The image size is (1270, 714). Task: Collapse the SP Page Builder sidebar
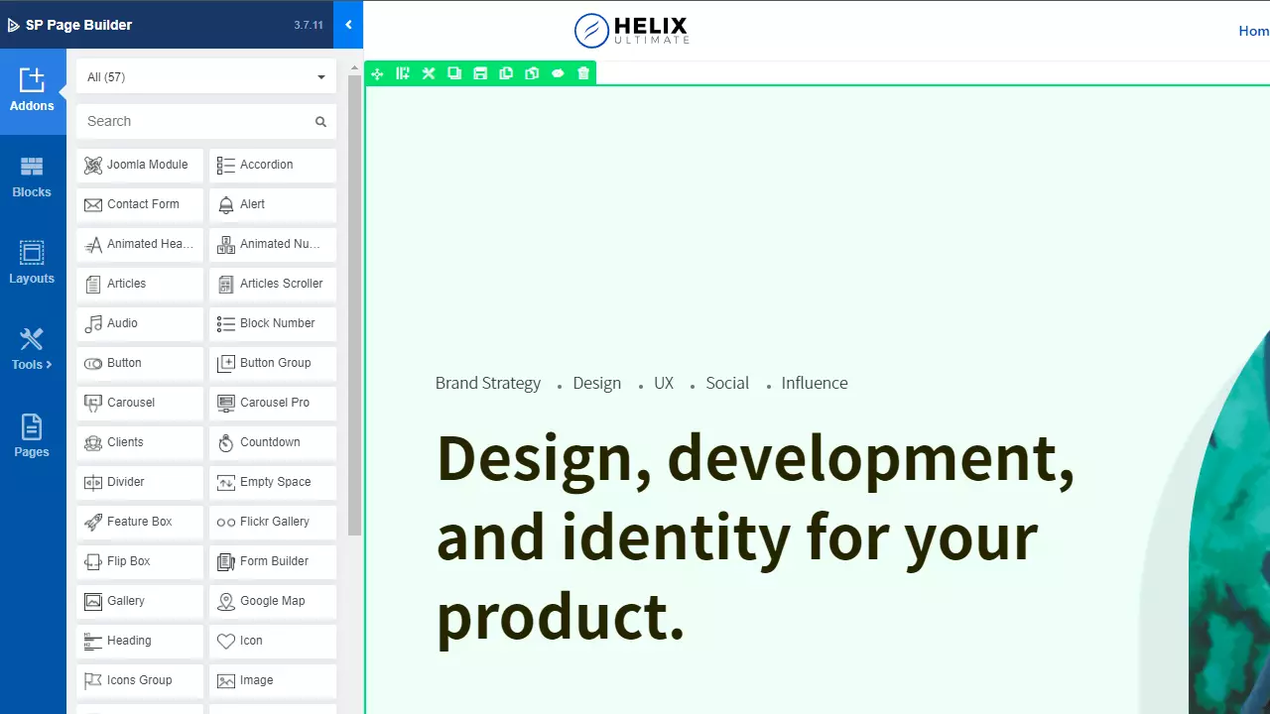348,25
